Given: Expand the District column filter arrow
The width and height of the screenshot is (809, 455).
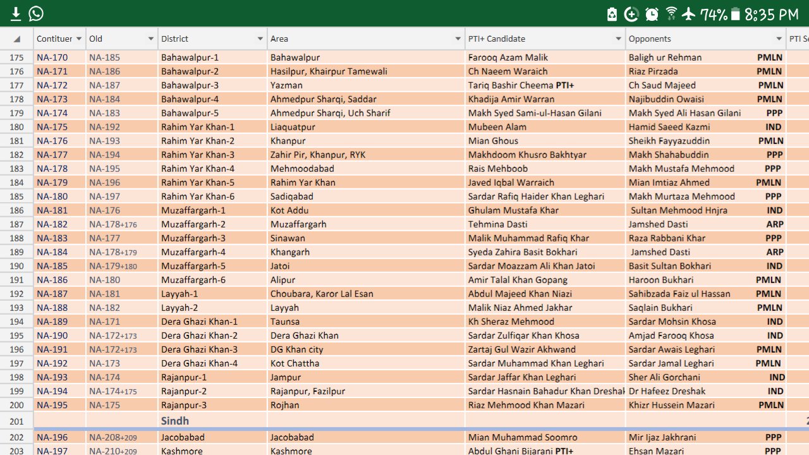Looking at the screenshot, I should 260,39.
